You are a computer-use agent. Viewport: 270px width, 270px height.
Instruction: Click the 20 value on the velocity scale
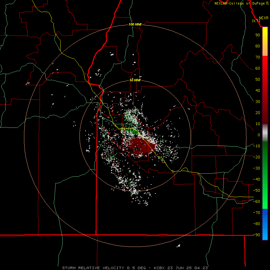point(258,113)
